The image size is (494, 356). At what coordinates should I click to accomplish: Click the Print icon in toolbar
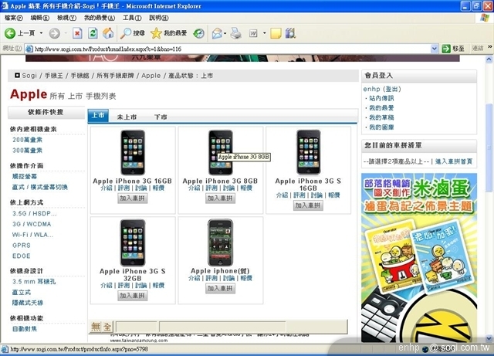point(235,33)
